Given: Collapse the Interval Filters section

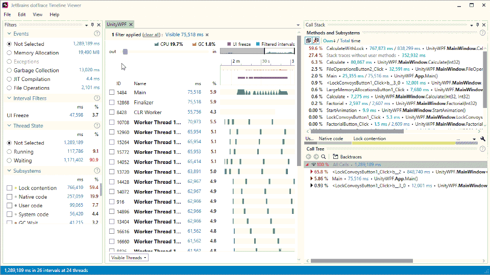Looking at the screenshot, I should 9,98.
